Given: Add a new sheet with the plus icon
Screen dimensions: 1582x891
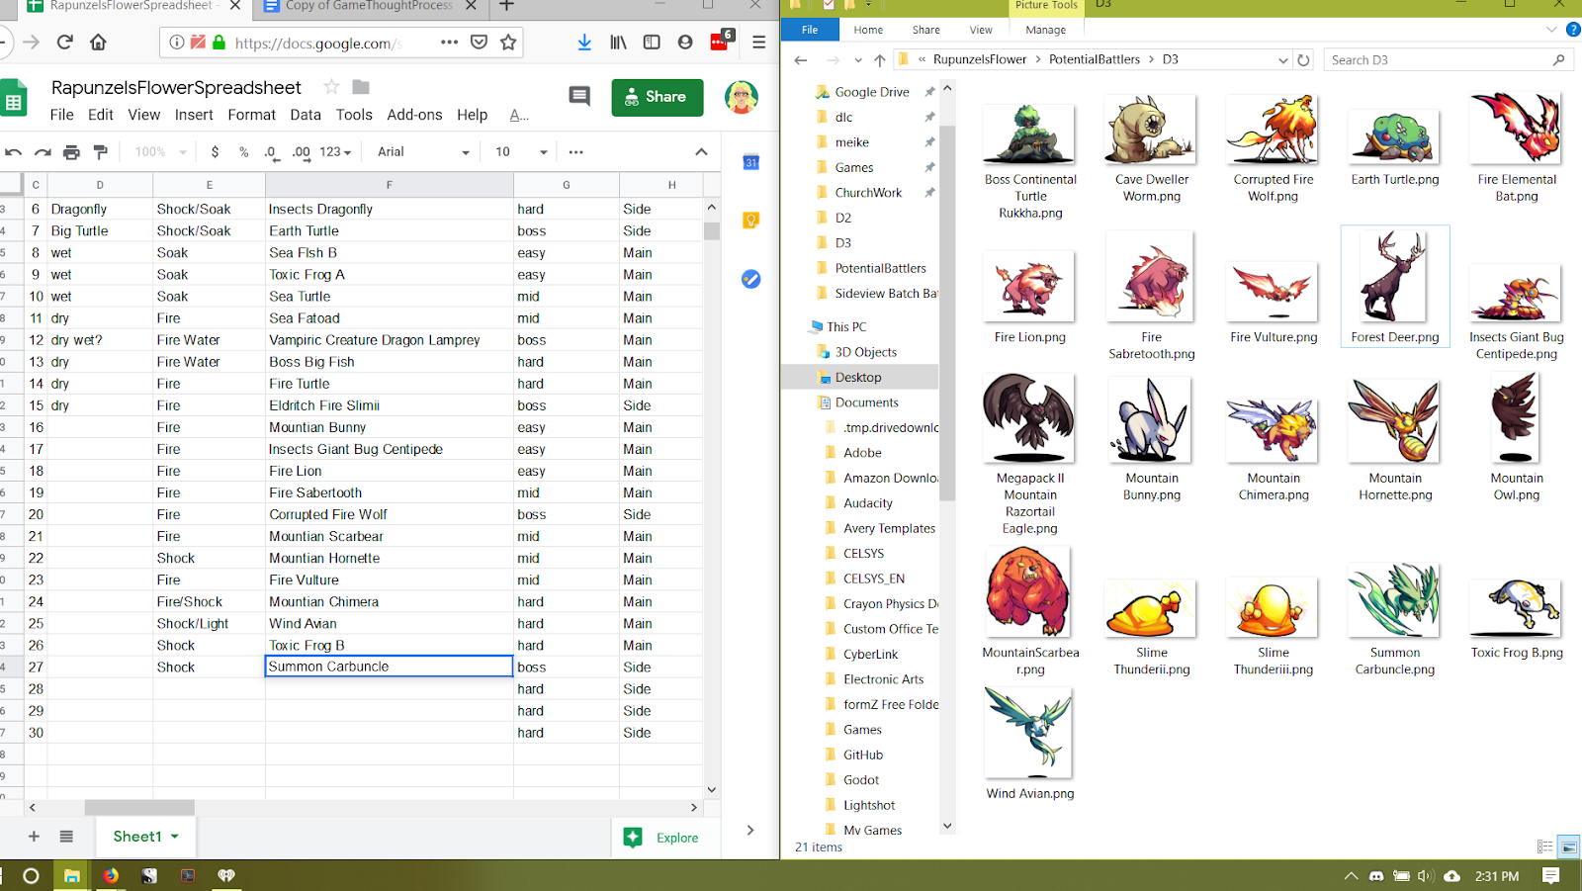Looking at the screenshot, I should click(x=34, y=837).
